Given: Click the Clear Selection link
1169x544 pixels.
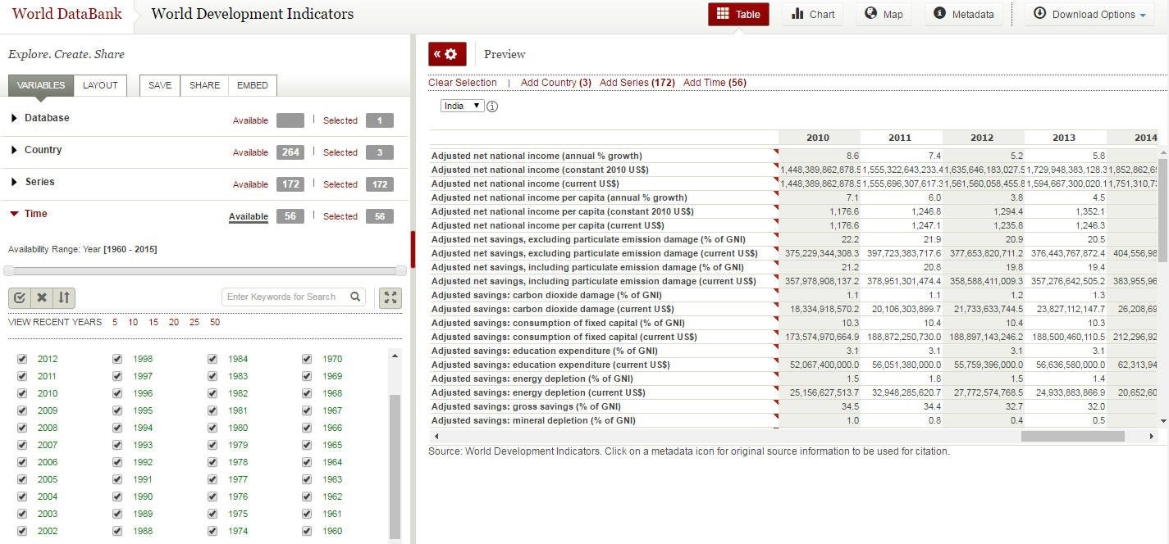Looking at the screenshot, I should (463, 83).
